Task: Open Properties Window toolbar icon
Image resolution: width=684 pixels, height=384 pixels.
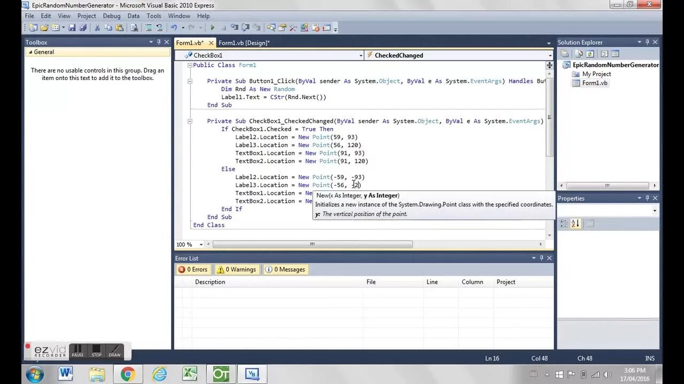Action: coord(282,28)
